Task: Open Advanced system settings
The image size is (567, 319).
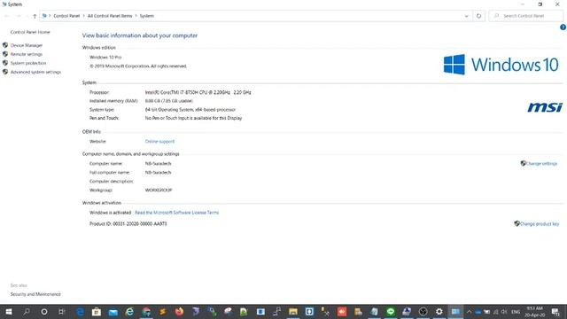Action: 35,72
